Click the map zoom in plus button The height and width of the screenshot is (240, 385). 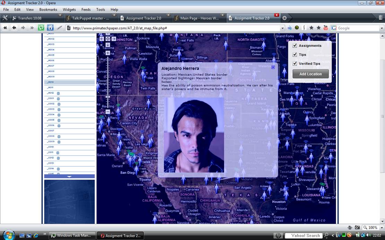(x=108, y=53)
